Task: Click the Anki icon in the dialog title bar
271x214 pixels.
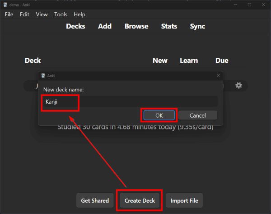Action: click(43, 76)
